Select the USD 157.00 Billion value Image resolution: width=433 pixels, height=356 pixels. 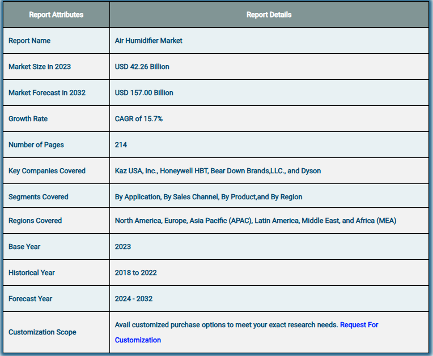[x=144, y=93]
